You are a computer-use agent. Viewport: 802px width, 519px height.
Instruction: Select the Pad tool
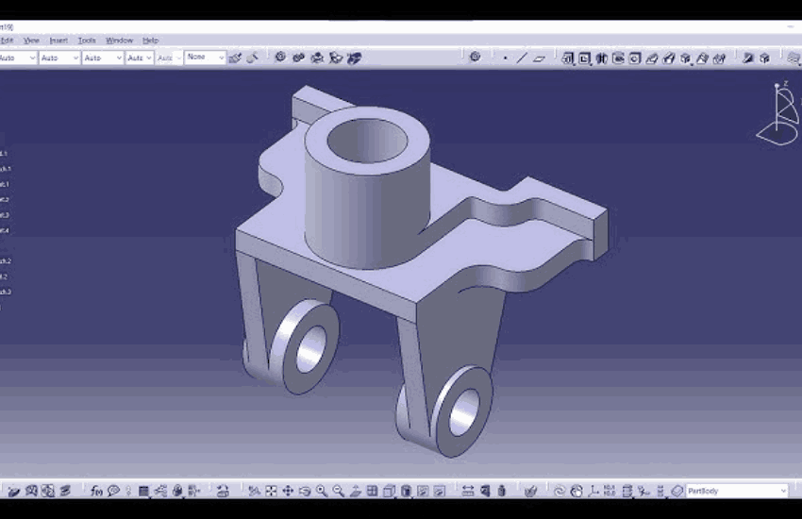point(568,59)
